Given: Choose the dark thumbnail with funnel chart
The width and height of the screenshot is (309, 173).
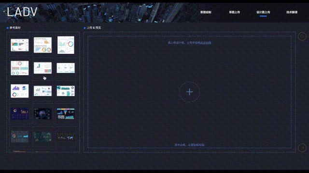Looking at the screenshot, I should click(66, 114).
